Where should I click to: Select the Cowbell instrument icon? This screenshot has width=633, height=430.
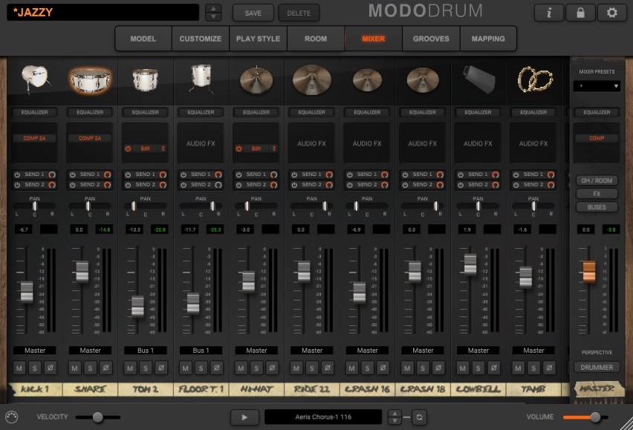coord(478,78)
